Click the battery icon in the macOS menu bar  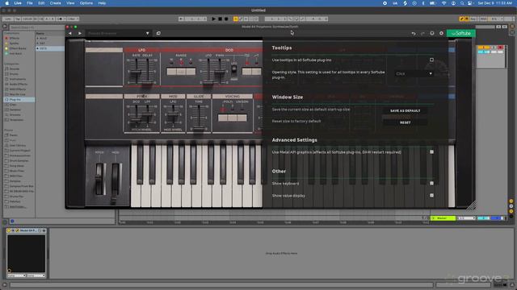[433, 3]
